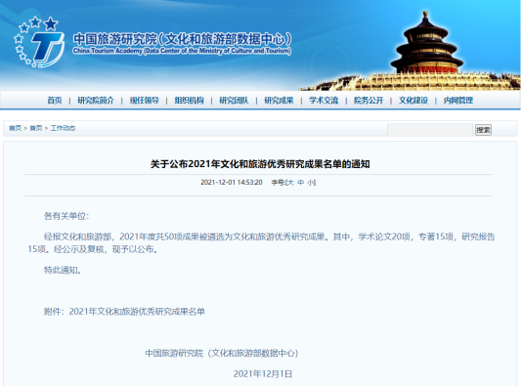Open the 内网管理 navigation link

(458, 100)
